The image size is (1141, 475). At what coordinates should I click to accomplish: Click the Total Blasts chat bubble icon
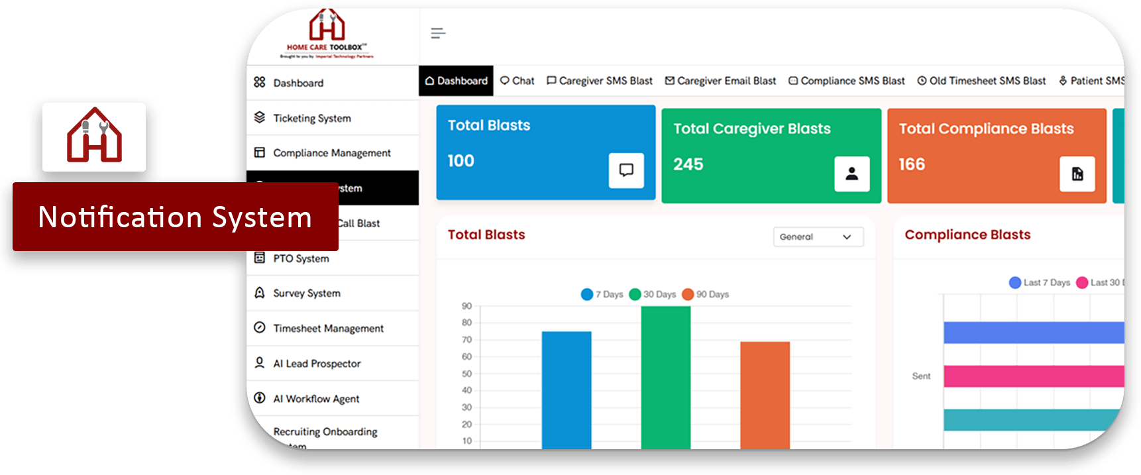tap(626, 170)
